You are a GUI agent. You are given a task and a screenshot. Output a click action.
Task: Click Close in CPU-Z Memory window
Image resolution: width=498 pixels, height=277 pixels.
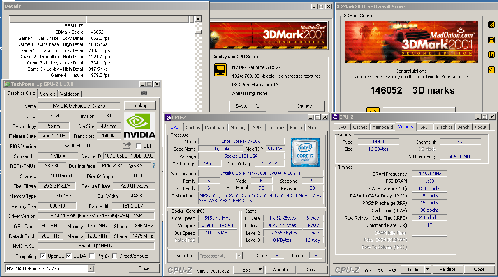(x=479, y=270)
